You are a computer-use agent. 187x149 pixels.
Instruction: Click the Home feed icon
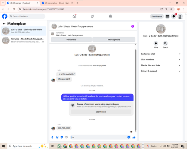tap(74, 16)
